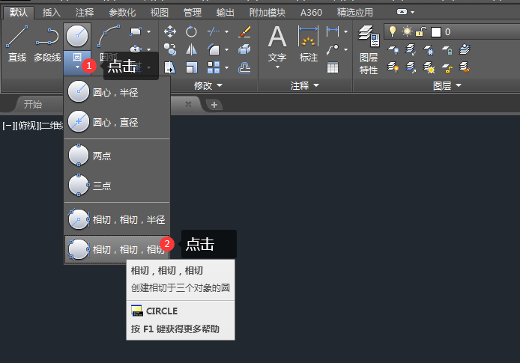Select the Trim tool icon
The image size is (520, 363).
214,31
